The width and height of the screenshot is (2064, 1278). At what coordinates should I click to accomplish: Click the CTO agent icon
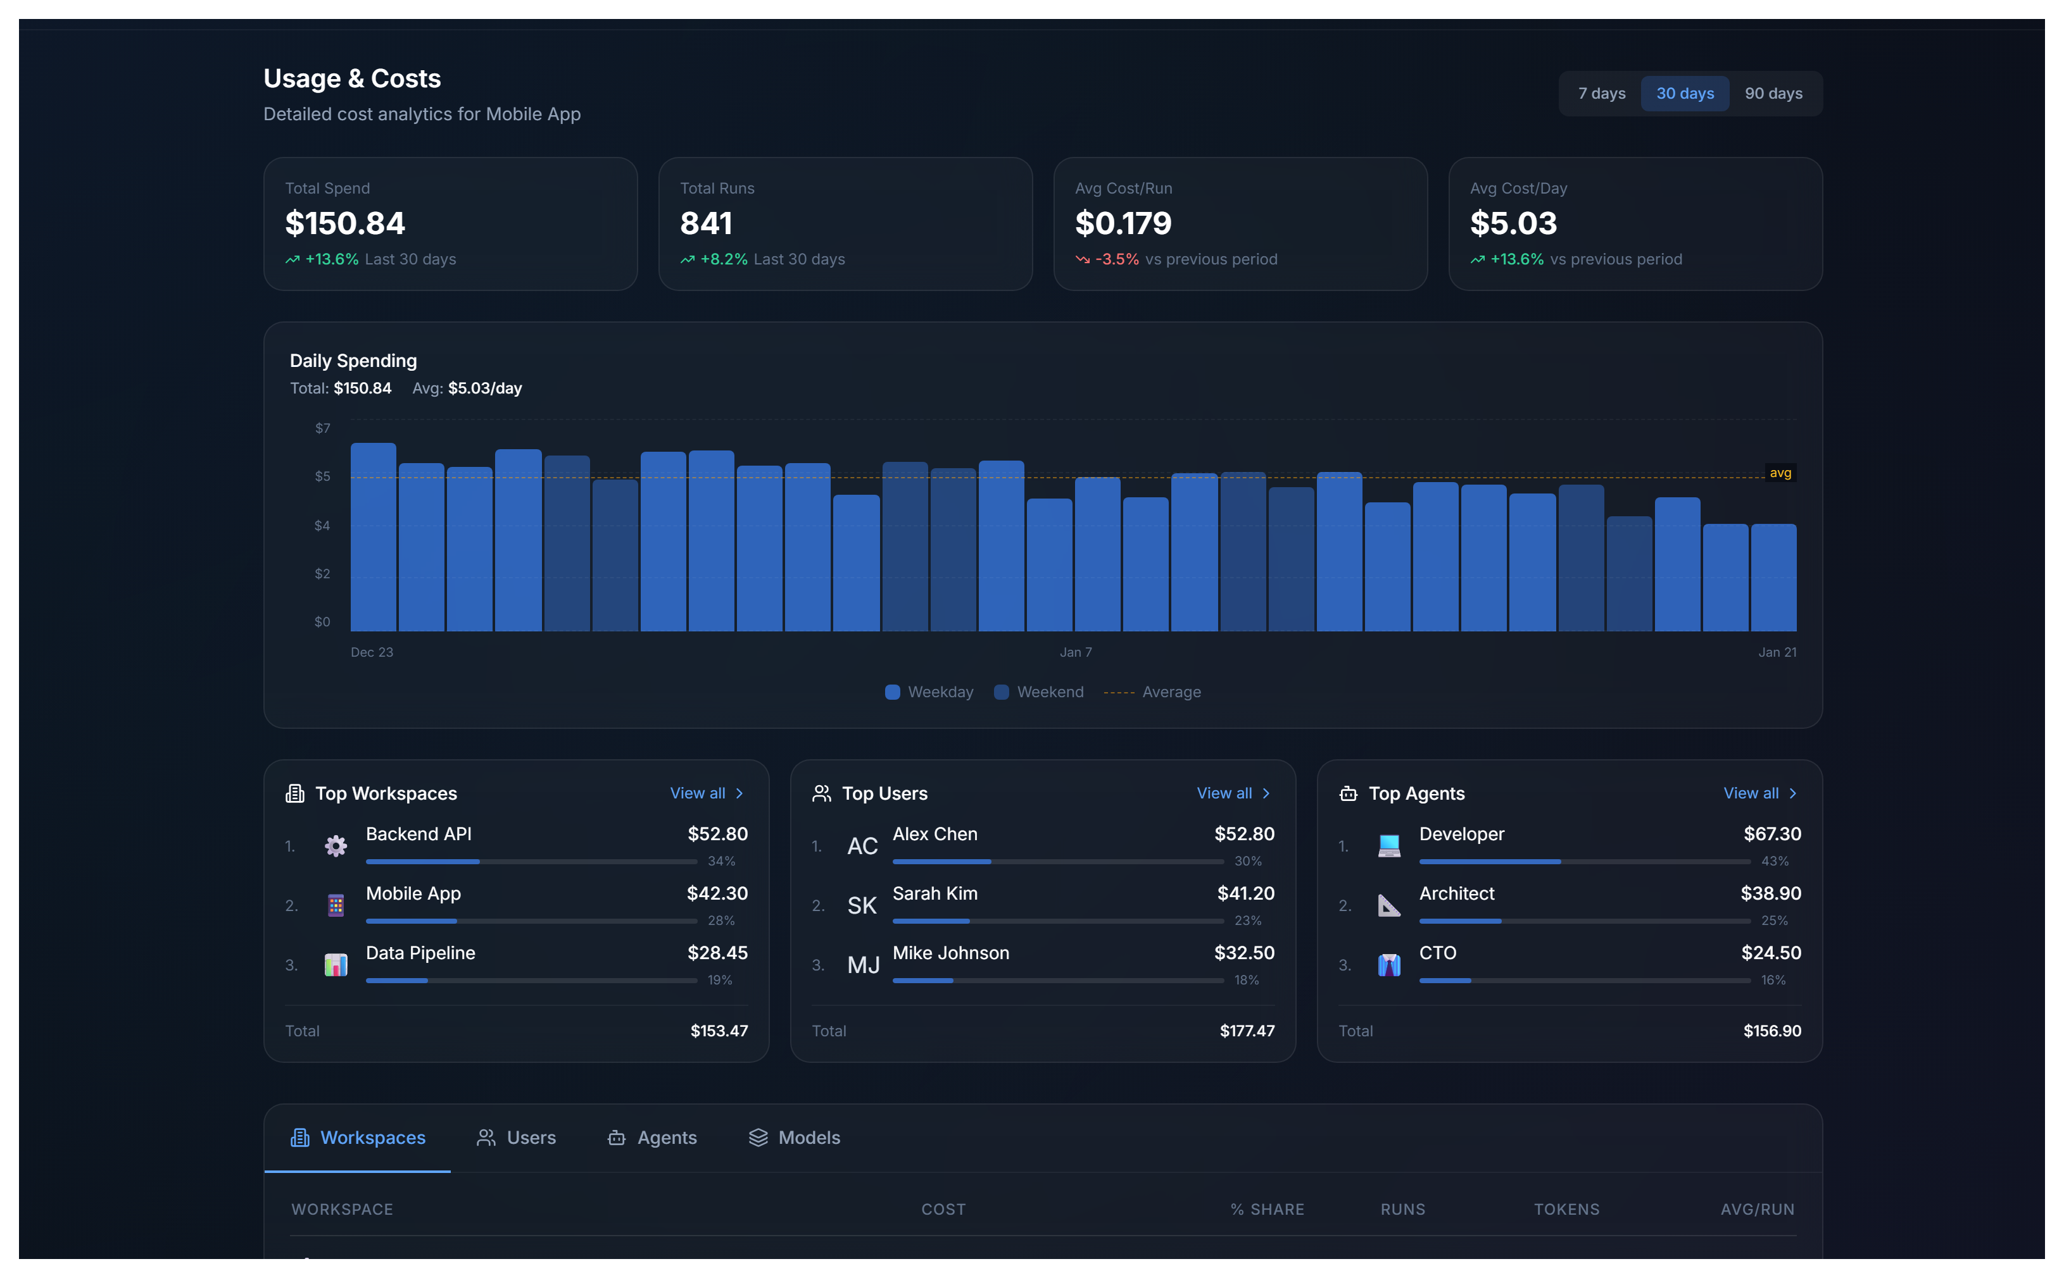(x=1390, y=964)
